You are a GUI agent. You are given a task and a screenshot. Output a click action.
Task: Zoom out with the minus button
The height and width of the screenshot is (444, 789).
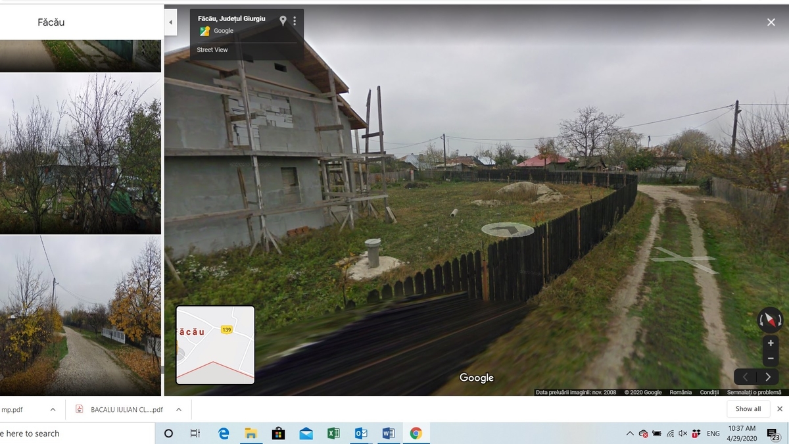(771, 359)
